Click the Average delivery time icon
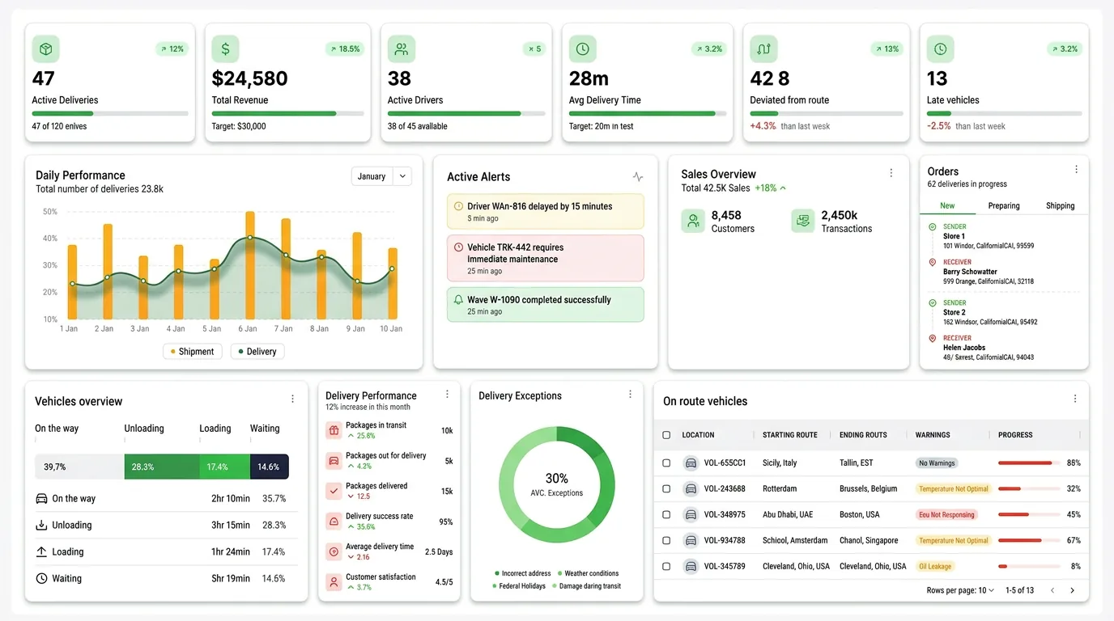Viewport: 1114px width, 621px height. [334, 551]
